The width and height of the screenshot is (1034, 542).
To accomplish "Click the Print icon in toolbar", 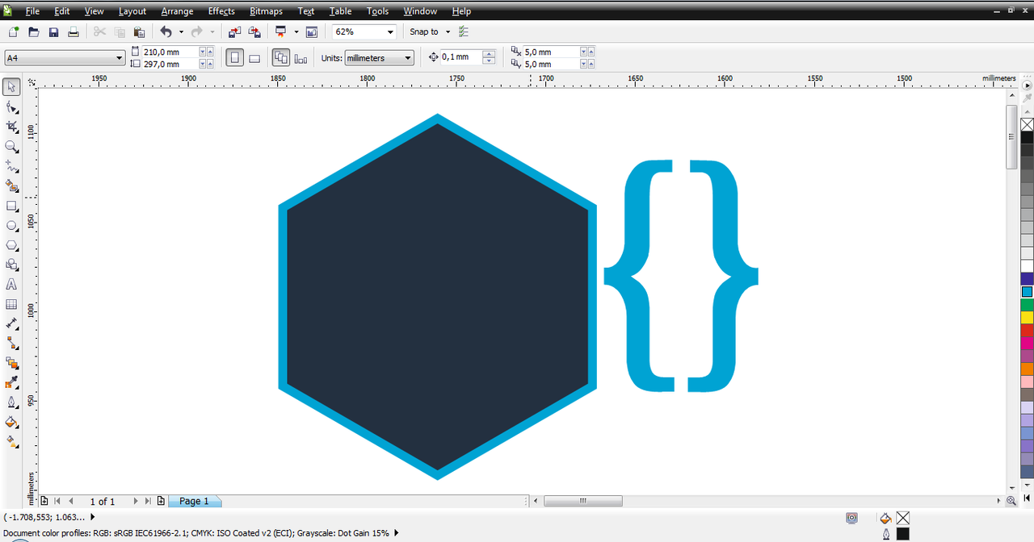I will click(x=74, y=32).
